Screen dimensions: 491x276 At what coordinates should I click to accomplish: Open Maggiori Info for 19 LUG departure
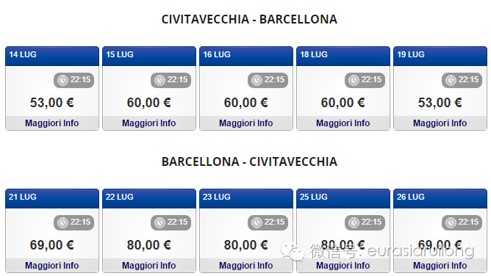pos(440,123)
